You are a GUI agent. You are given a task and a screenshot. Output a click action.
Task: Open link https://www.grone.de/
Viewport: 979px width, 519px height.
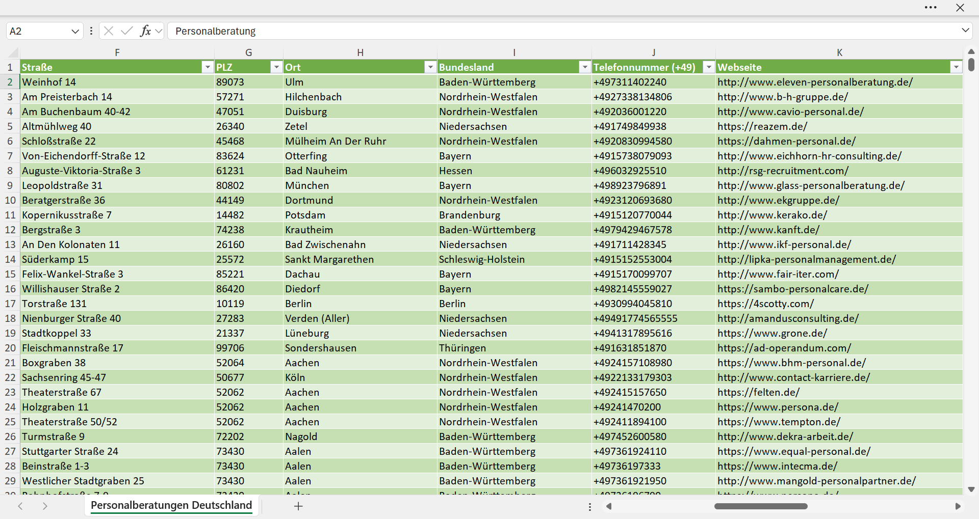[772, 333]
